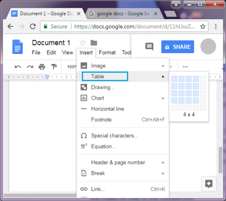
Task: Close the Google Search browser tab
Action: coord(156,13)
